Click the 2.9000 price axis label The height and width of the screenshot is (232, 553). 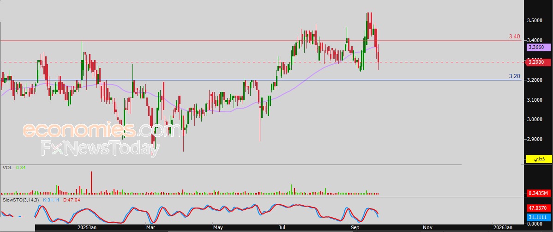(x=535, y=139)
